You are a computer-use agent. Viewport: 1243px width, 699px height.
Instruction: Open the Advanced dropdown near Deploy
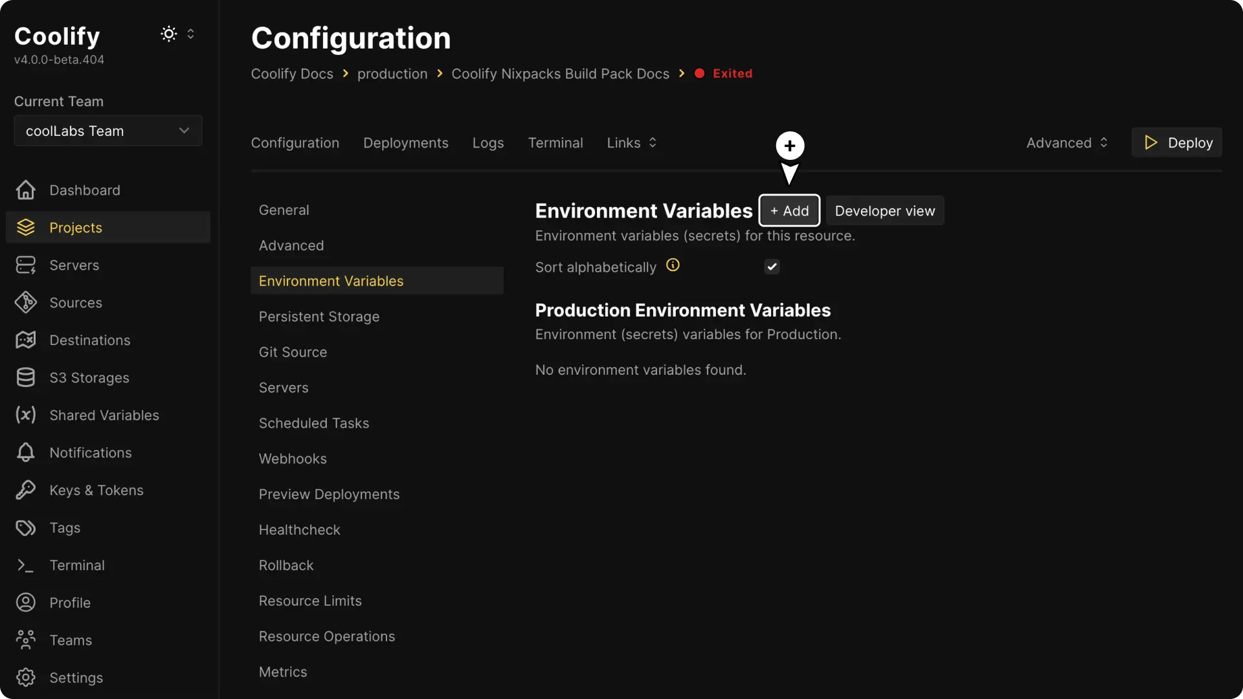pyautogui.click(x=1066, y=142)
